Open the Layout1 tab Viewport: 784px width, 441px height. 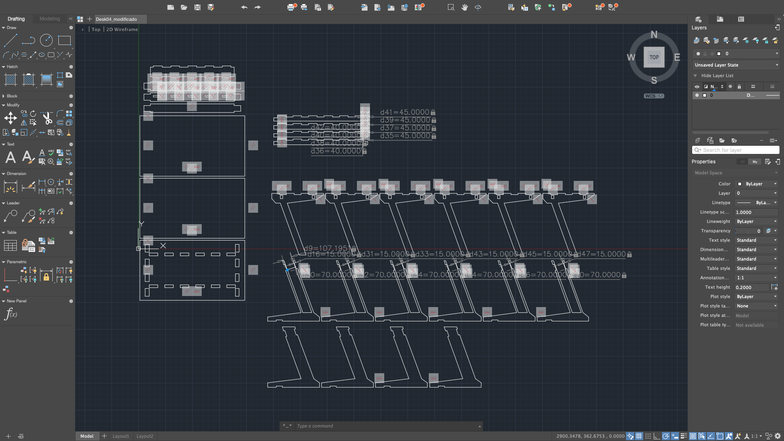tap(120, 436)
